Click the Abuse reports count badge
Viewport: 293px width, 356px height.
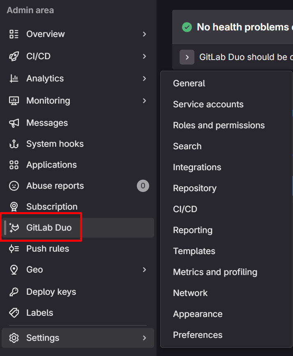[143, 186]
